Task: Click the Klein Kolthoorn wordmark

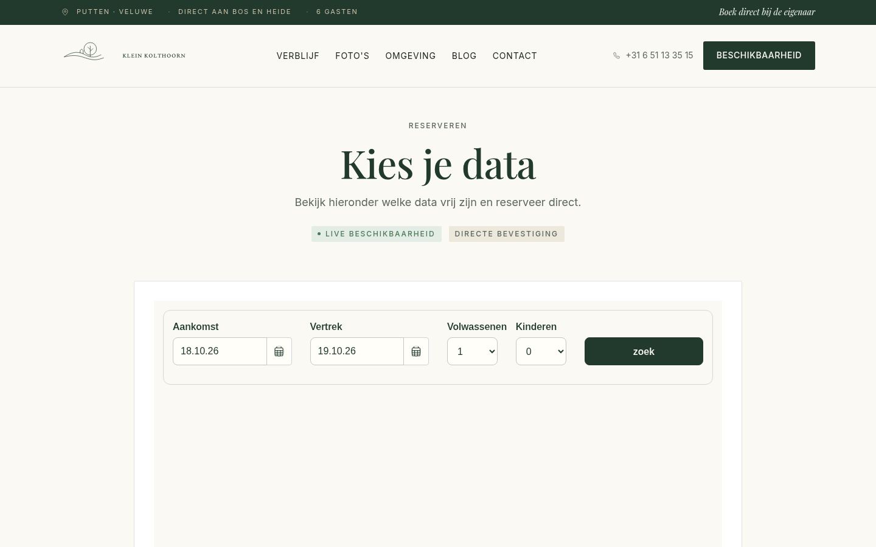Action: [154, 56]
